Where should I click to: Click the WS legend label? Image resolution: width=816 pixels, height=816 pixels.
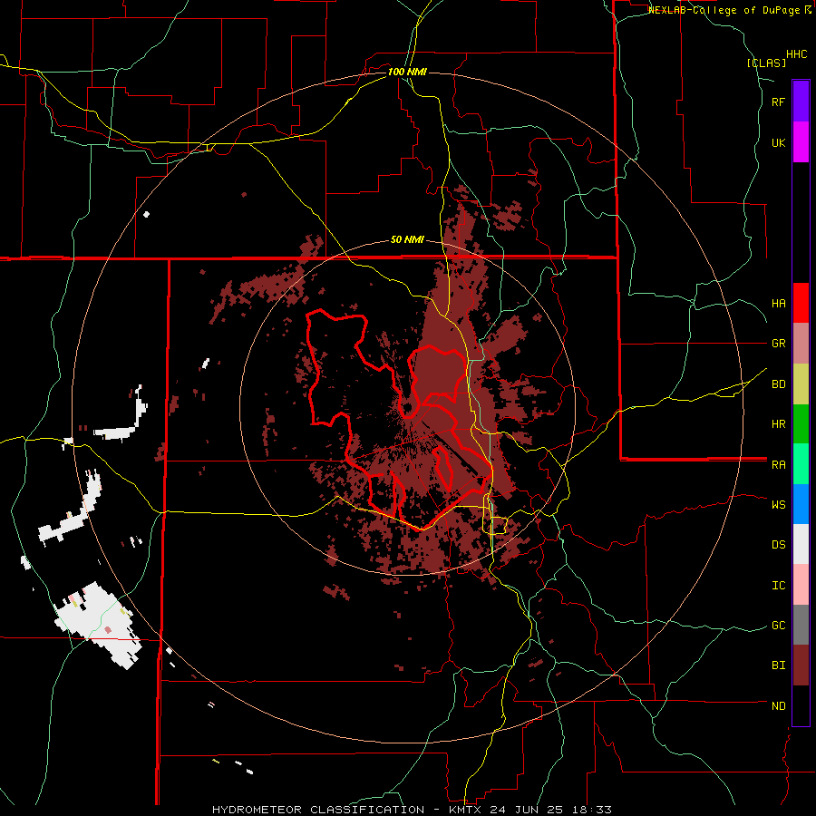point(778,505)
